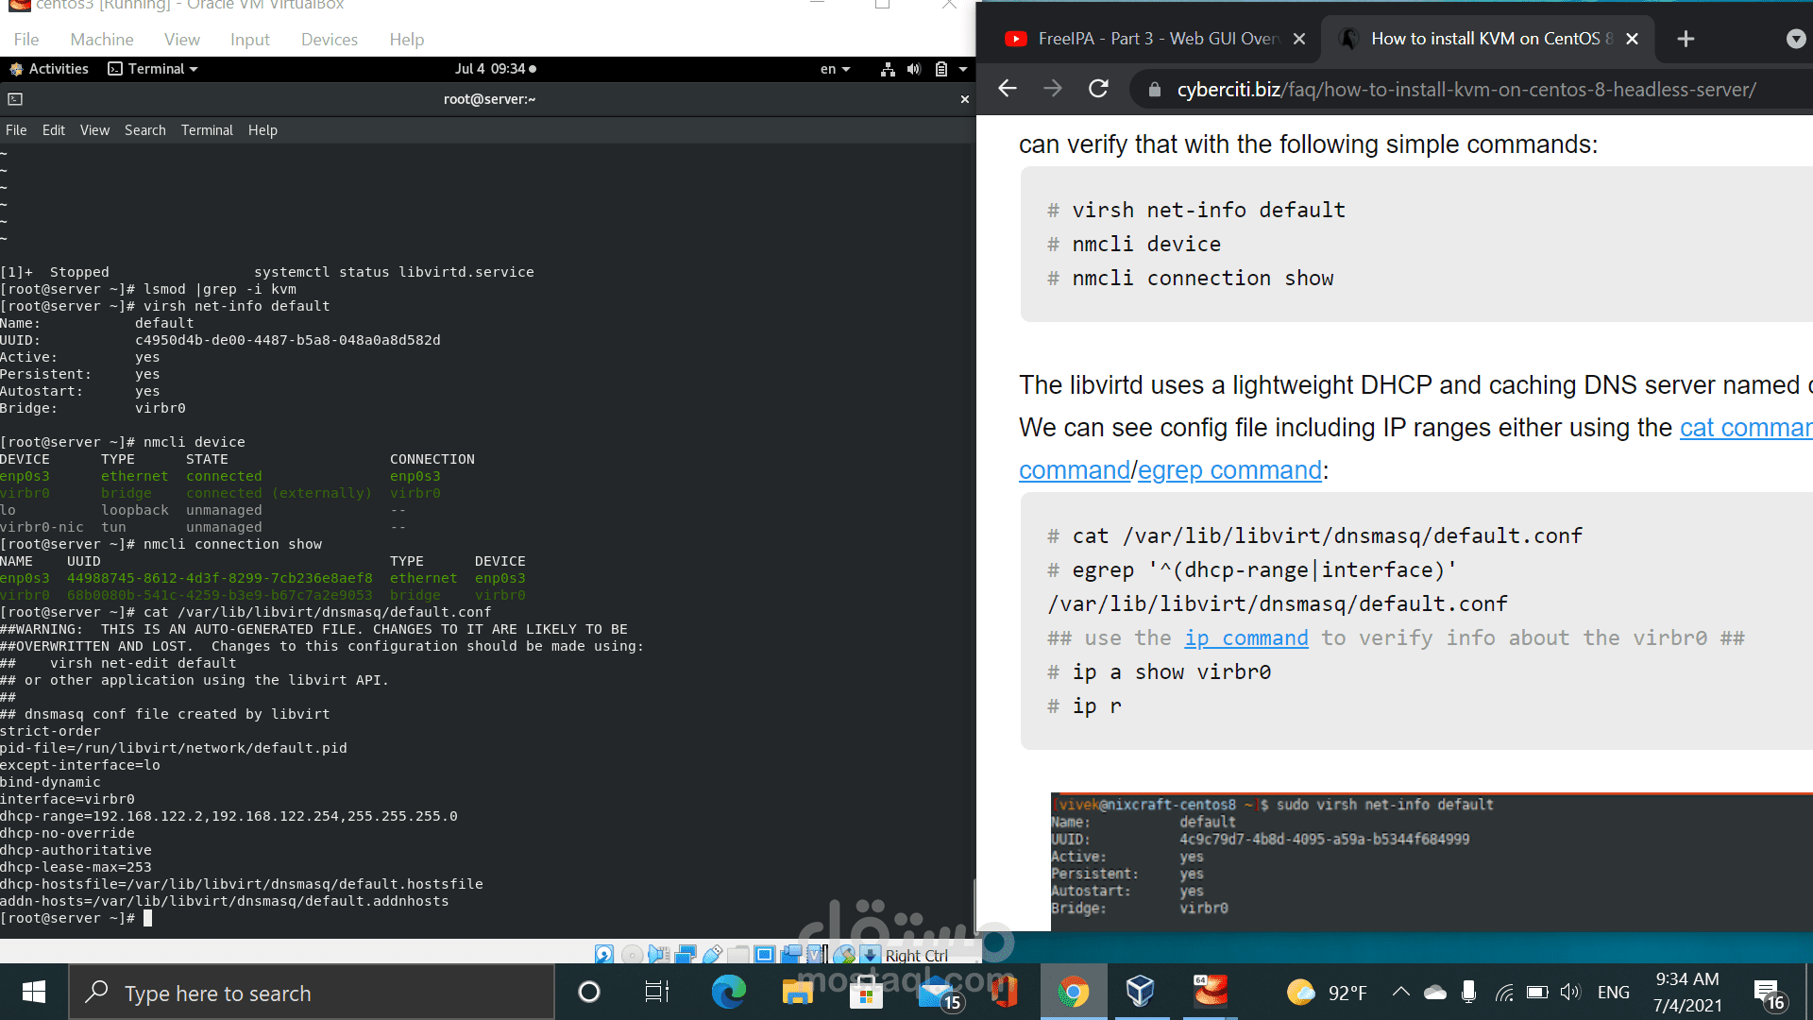Open a new Chrome tab with plus button
The image size is (1813, 1020).
click(1686, 39)
